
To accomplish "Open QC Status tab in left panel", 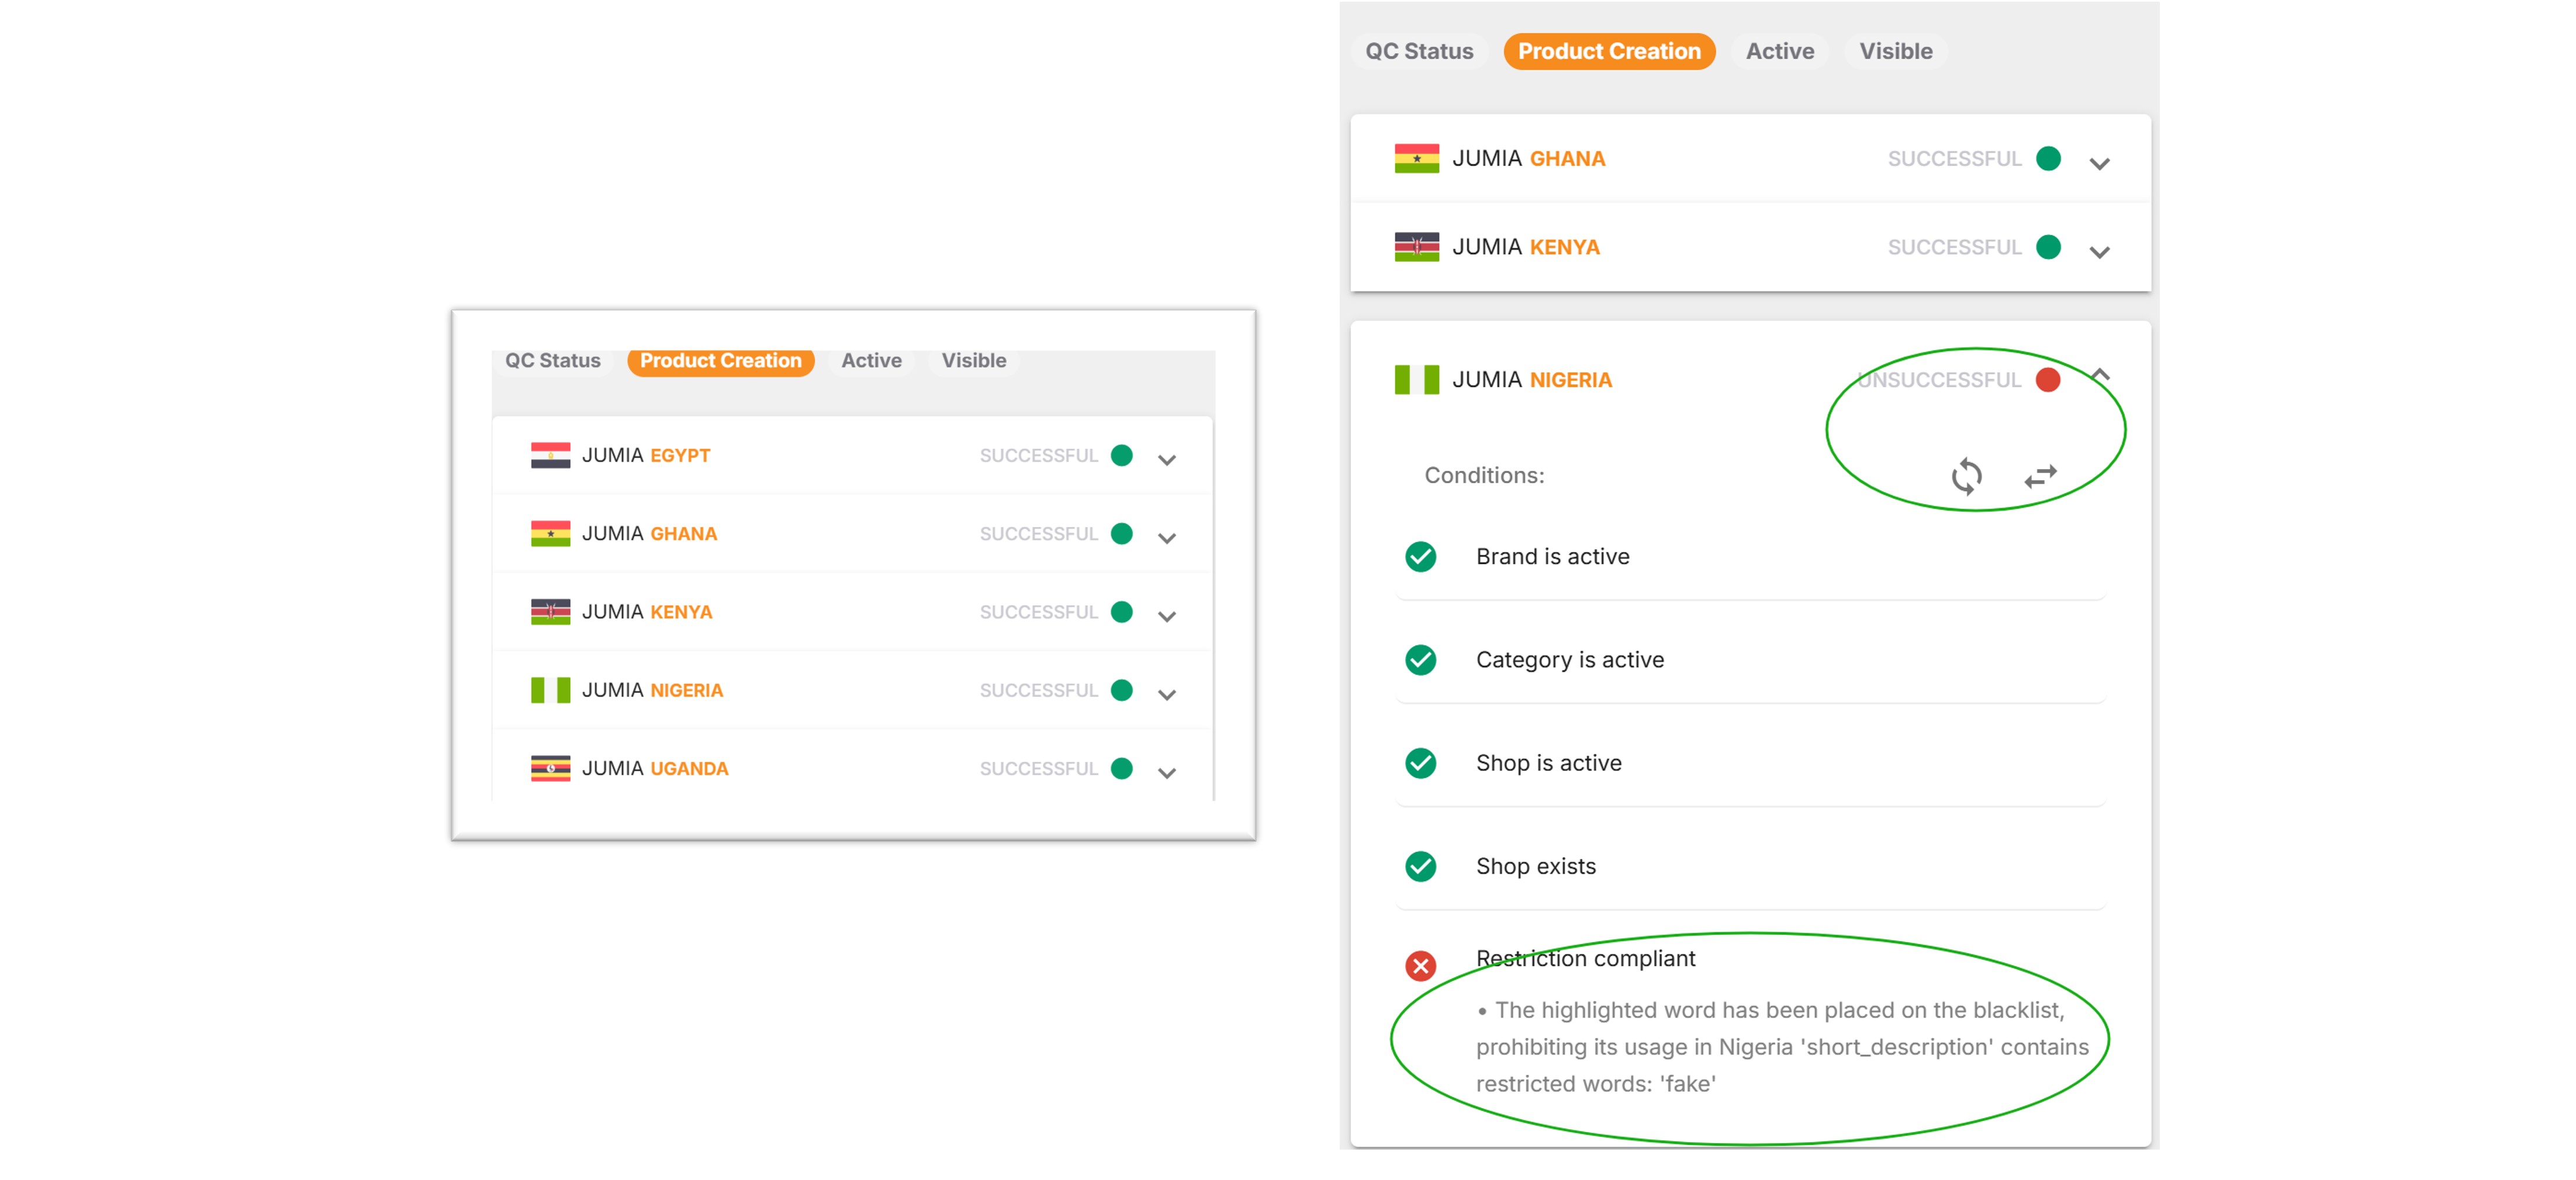I will pos(552,360).
